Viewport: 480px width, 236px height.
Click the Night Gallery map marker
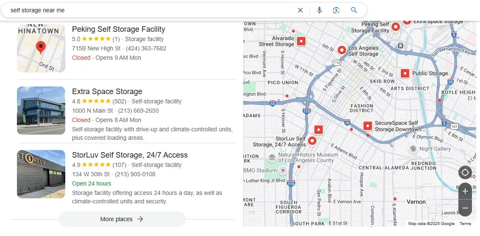[413, 149]
